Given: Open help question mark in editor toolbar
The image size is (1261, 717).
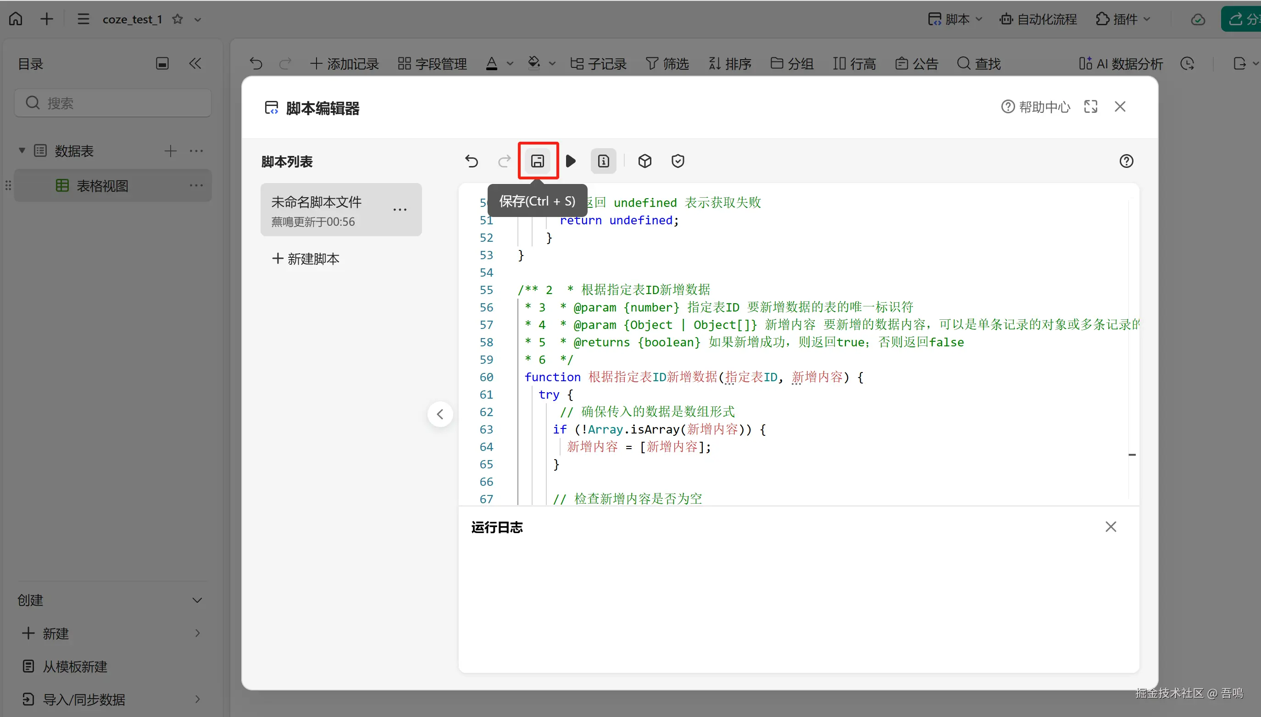Looking at the screenshot, I should click(x=1126, y=161).
